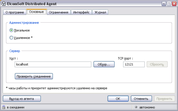Click the 'TCP порт :' label
The width and height of the screenshot is (178, 111).
point(125,58)
